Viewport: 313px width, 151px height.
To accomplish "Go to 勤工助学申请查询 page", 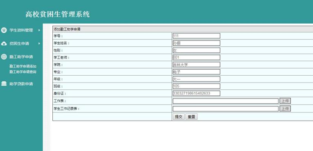I will click(x=23, y=72).
